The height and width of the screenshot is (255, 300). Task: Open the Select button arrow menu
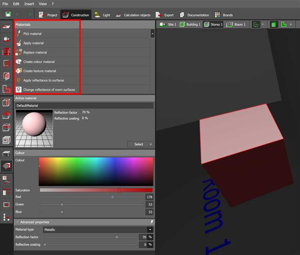tap(151, 144)
